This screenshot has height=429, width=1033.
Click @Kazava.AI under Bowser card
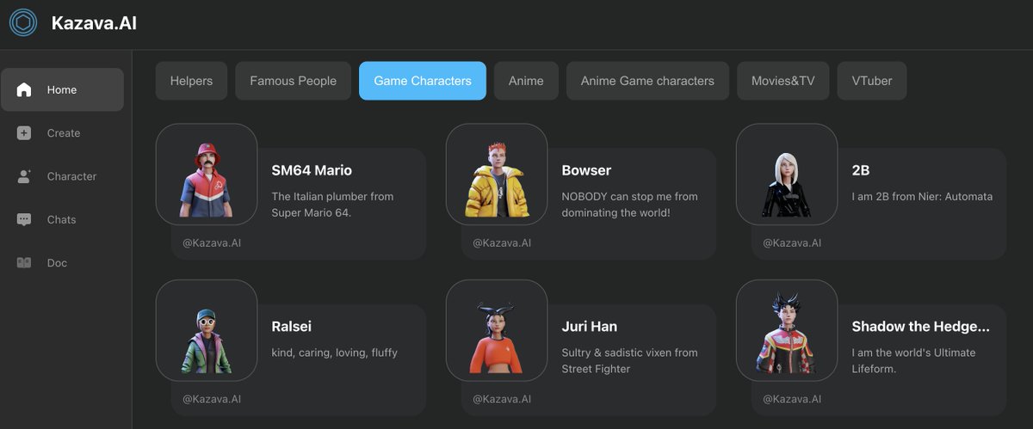[502, 243]
